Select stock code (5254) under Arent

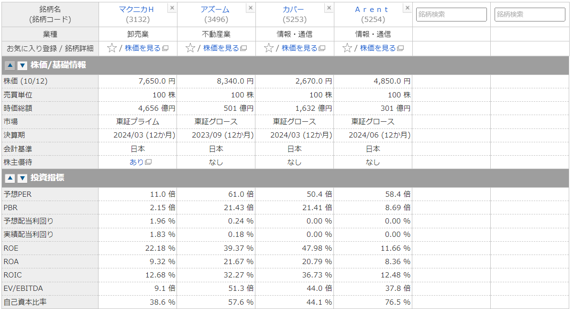[x=373, y=20]
